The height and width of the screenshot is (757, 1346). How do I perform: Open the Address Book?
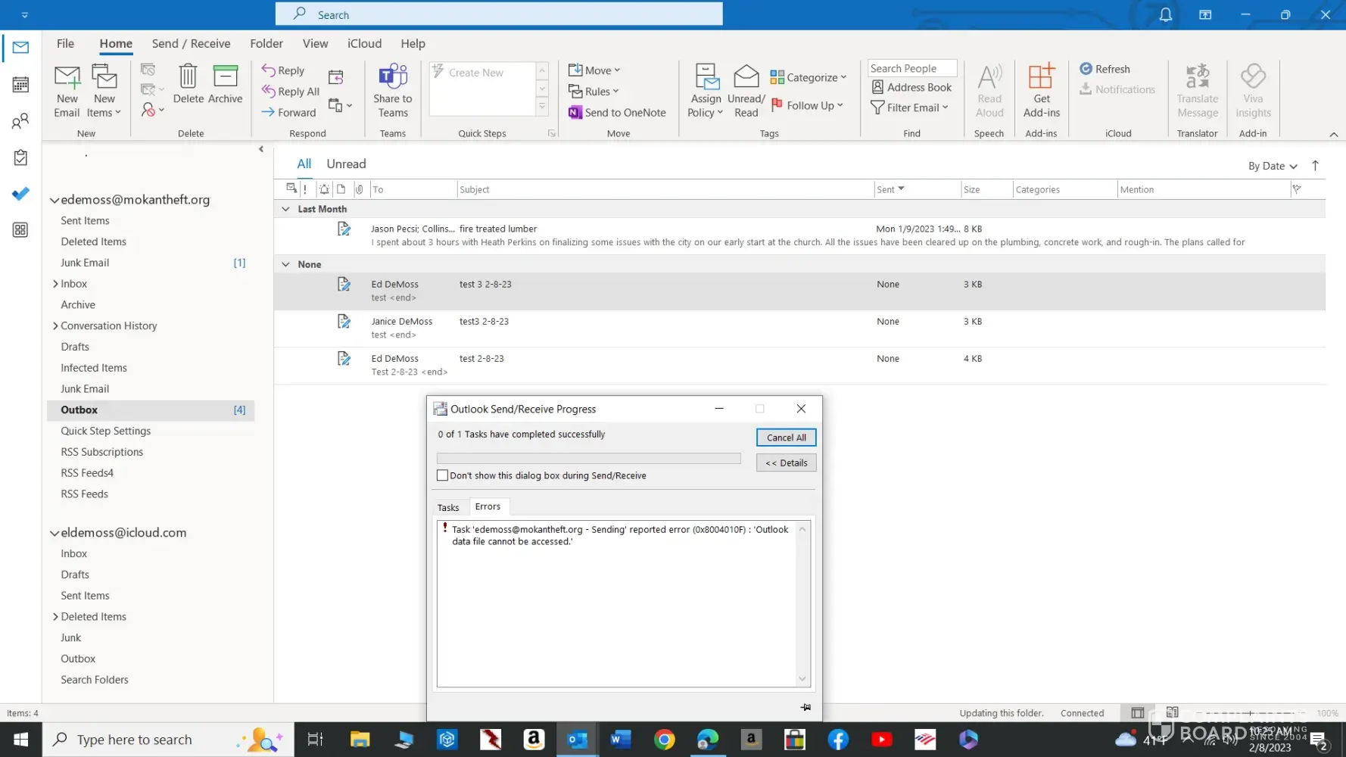(x=911, y=87)
